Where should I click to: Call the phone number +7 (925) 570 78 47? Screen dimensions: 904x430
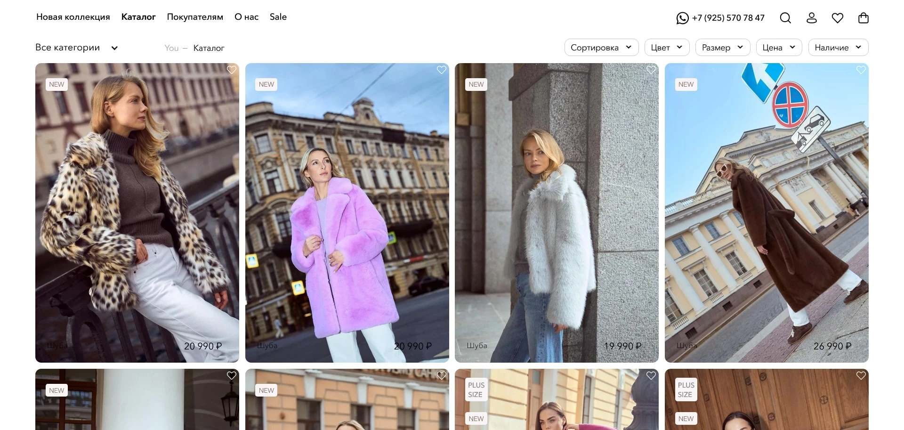(x=728, y=18)
